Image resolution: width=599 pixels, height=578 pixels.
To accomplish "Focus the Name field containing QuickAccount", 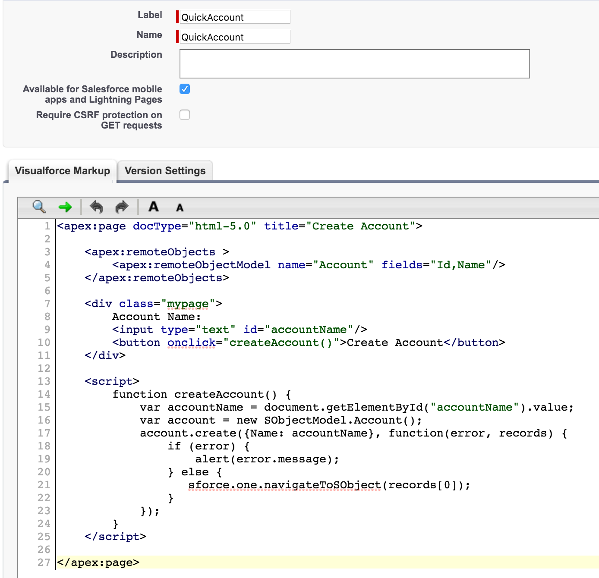I will [x=234, y=37].
